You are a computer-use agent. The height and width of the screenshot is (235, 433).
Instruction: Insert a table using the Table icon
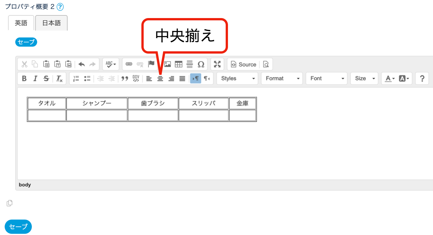pyautogui.click(x=178, y=64)
